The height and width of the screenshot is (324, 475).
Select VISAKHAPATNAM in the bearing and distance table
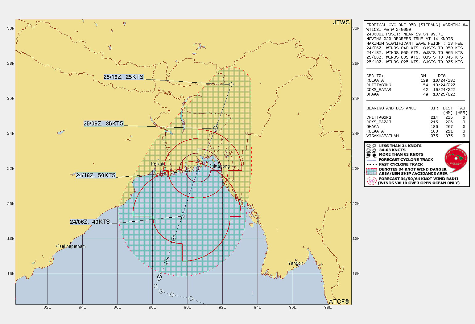pos(382,136)
